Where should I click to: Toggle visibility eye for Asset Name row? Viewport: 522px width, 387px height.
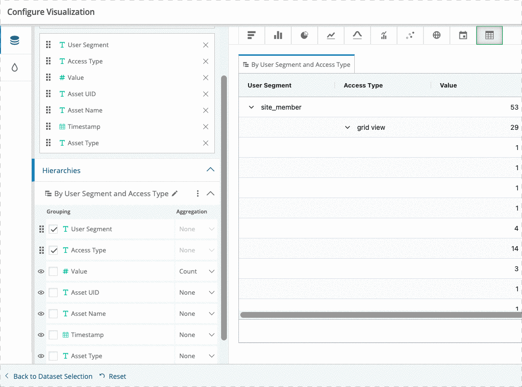[x=41, y=314]
